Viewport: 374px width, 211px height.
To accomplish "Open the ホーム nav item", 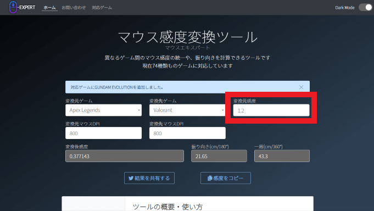I will click(x=49, y=8).
